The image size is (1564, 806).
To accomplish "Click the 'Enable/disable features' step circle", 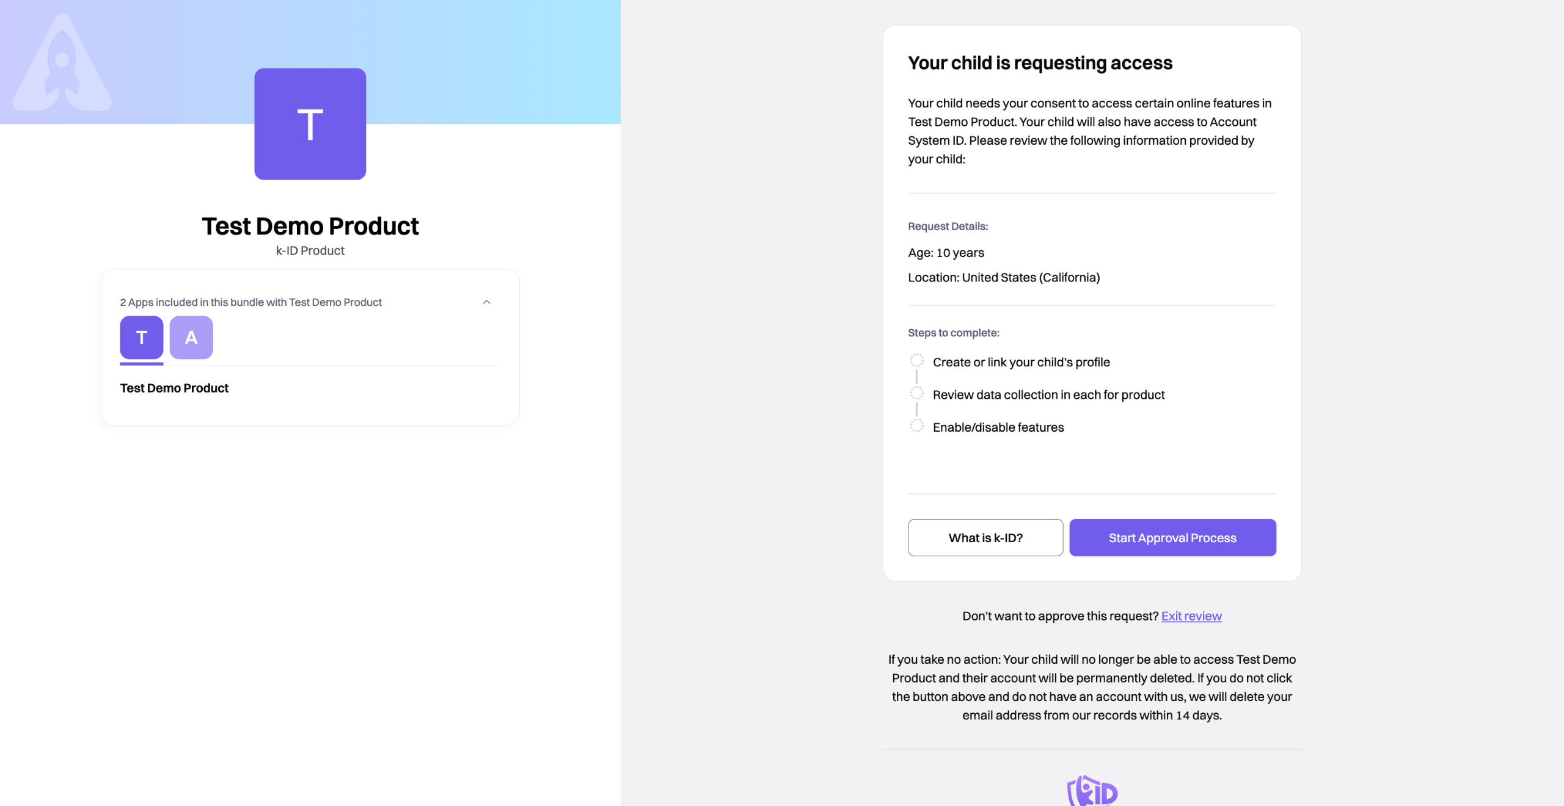I will [x=916, y=426].
